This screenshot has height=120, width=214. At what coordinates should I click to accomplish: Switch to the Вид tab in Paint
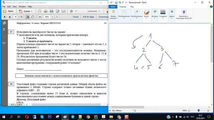tap(132, 7)
